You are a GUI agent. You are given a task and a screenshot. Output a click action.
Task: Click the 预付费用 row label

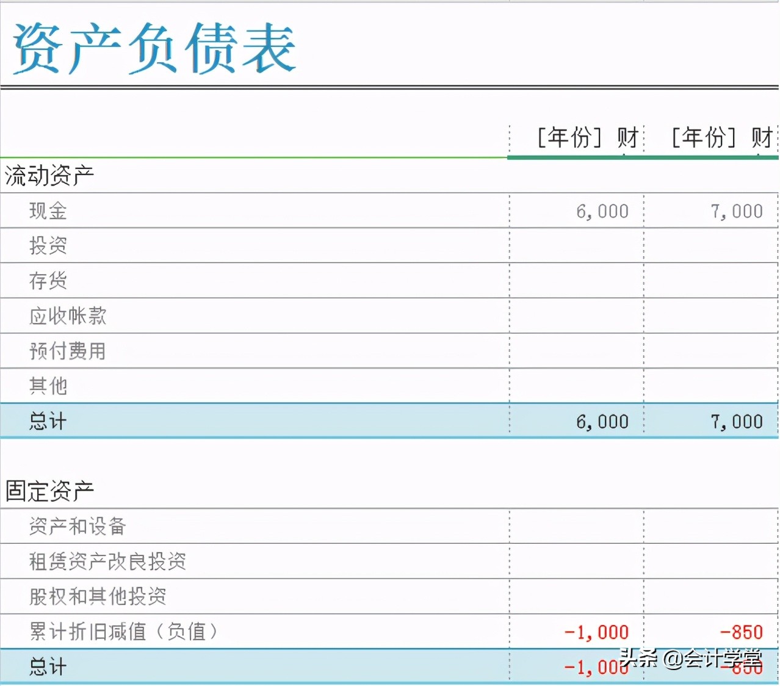click(67, 351)
